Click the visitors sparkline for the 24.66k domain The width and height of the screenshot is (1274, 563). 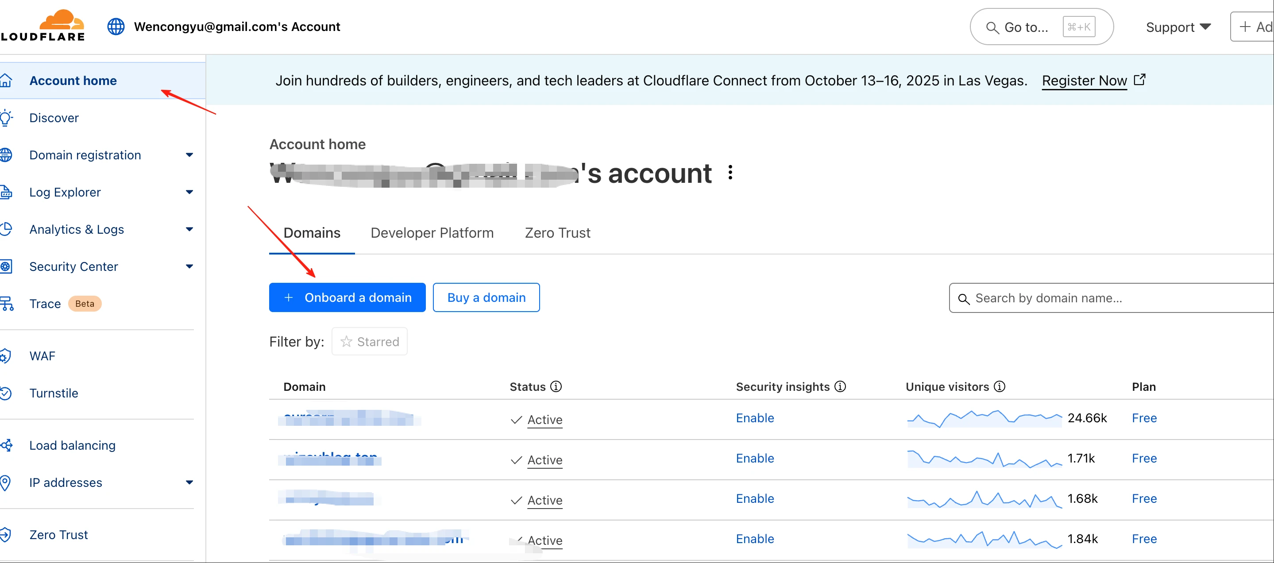coord(984,418)
